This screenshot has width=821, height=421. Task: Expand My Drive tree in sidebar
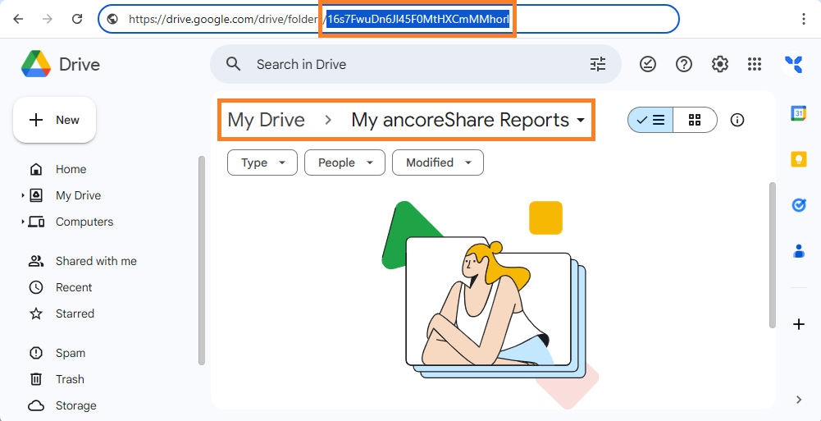click(x=23, y=195)
